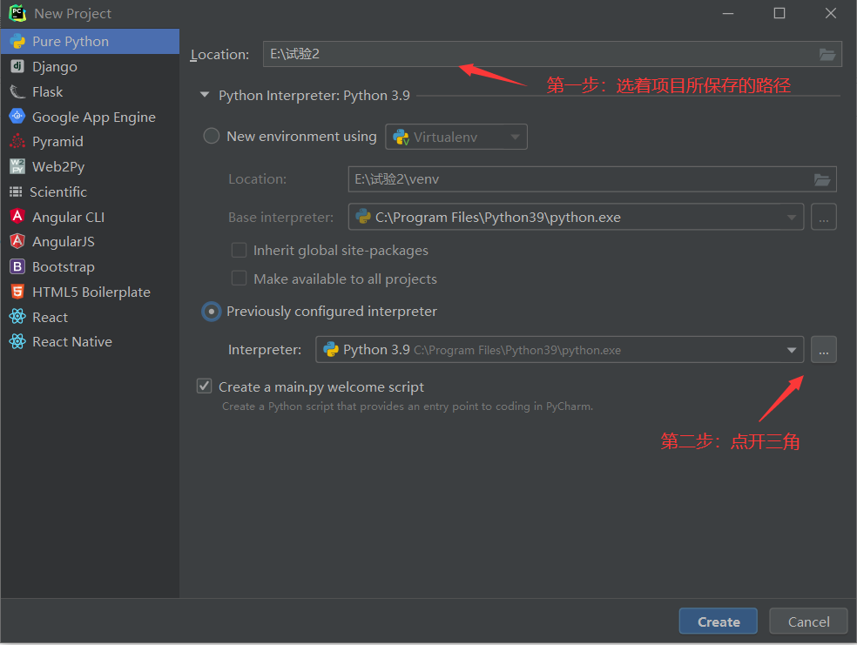Click the Pyramid red icon
857x645 pixels.
[17, 142]
